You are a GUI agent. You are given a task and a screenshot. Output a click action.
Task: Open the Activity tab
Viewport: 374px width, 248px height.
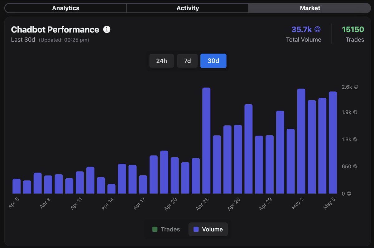click(x=188, y=8)
